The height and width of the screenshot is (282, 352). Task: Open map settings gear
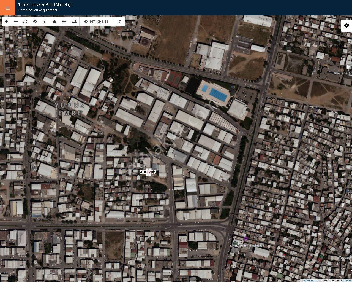pos(346,26)
